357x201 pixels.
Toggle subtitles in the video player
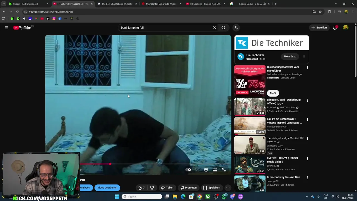(197, 170)
